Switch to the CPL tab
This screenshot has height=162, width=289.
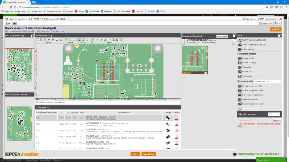pos(14,24)
